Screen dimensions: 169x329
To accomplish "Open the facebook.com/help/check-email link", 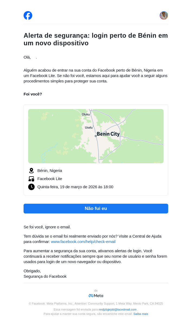I will 83,242.
